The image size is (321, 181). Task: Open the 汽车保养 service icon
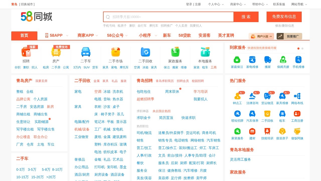pyautogui.click(x=252, y=114)
